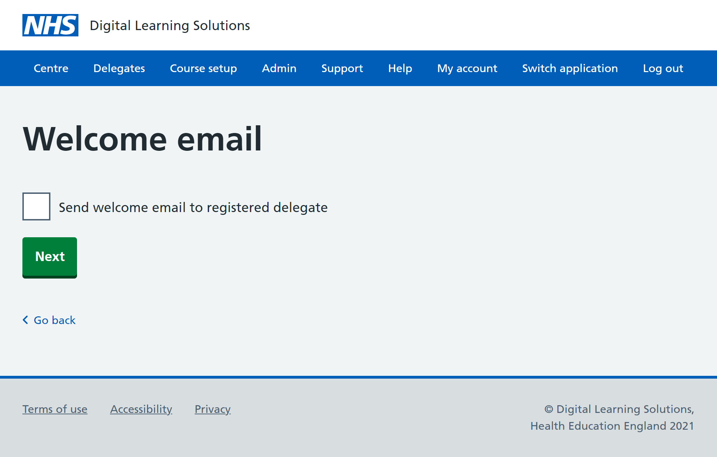This screenshot has height=457, width=717.
Task: Open the Support navigation link
Action: 342,68
